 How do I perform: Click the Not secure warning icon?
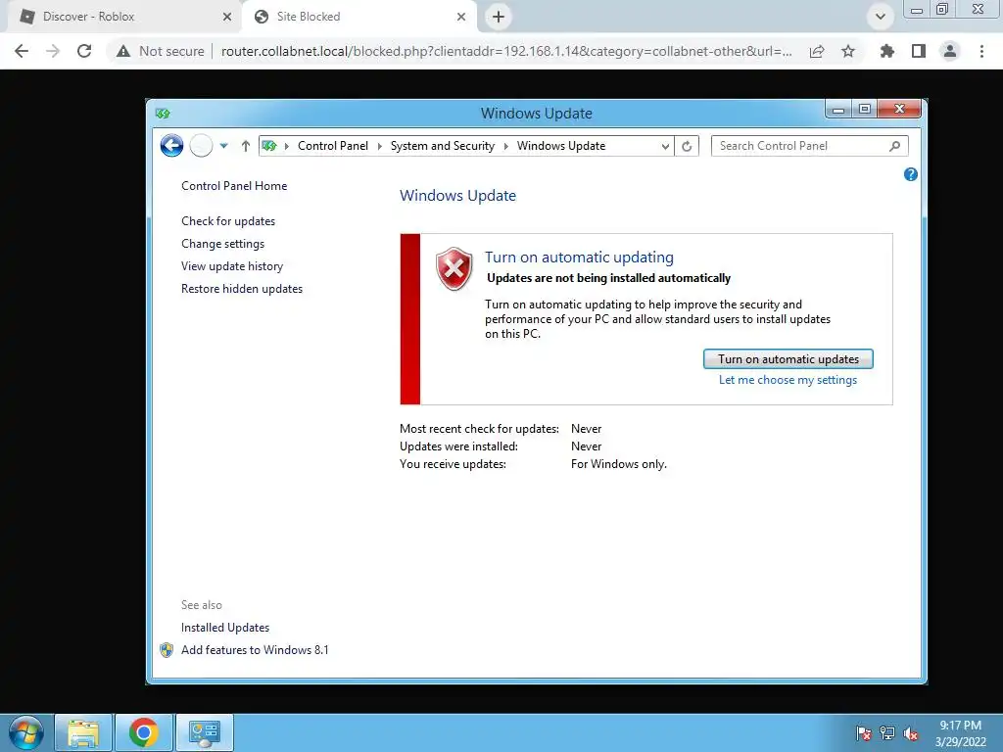[x=123, y=51]
